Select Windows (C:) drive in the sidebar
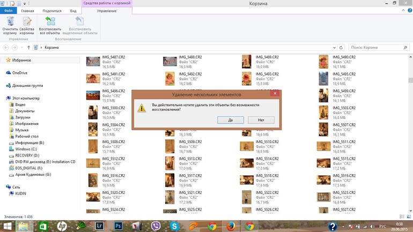Viewport: 413px width, 232px height. pyautogui.click(x=26, y=149)
